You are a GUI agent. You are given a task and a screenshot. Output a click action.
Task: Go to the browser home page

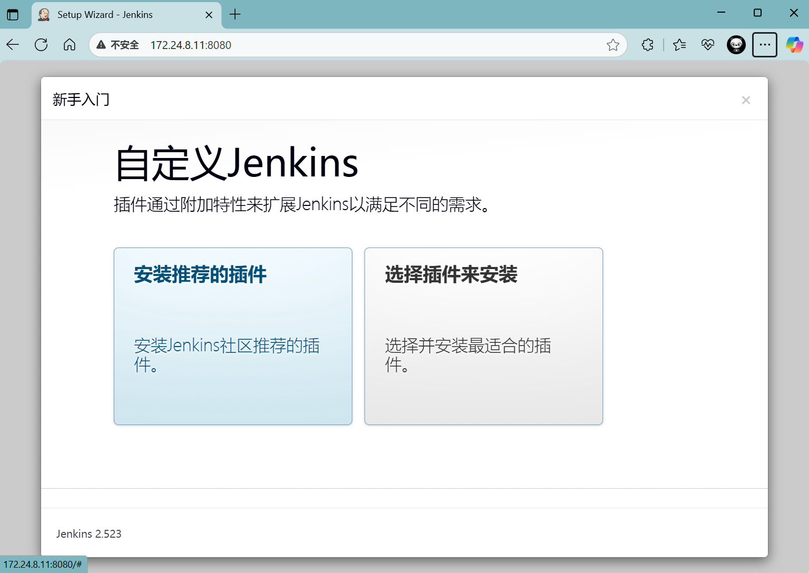pyautogui.click(x=70, y=45)
